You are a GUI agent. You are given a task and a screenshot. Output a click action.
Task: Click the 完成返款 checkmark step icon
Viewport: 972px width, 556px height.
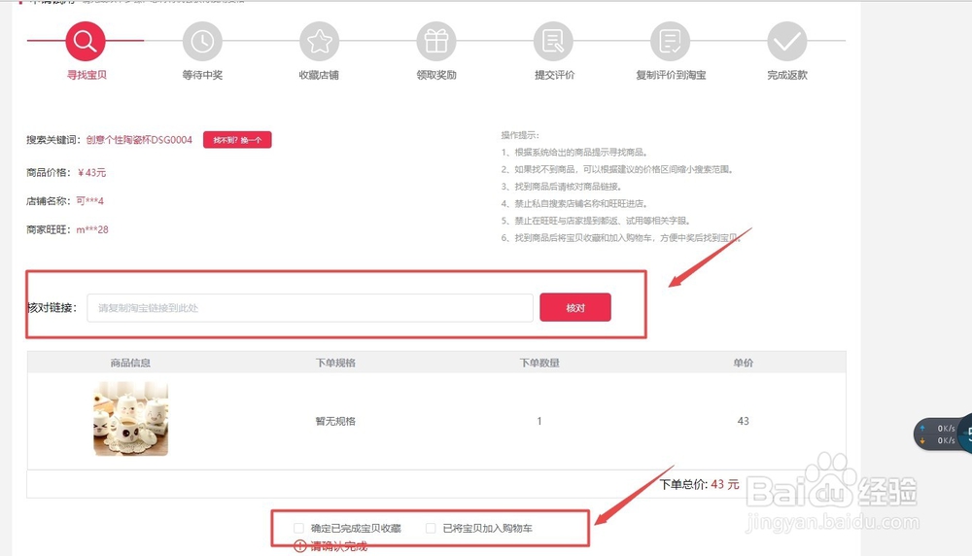point(787,41)
